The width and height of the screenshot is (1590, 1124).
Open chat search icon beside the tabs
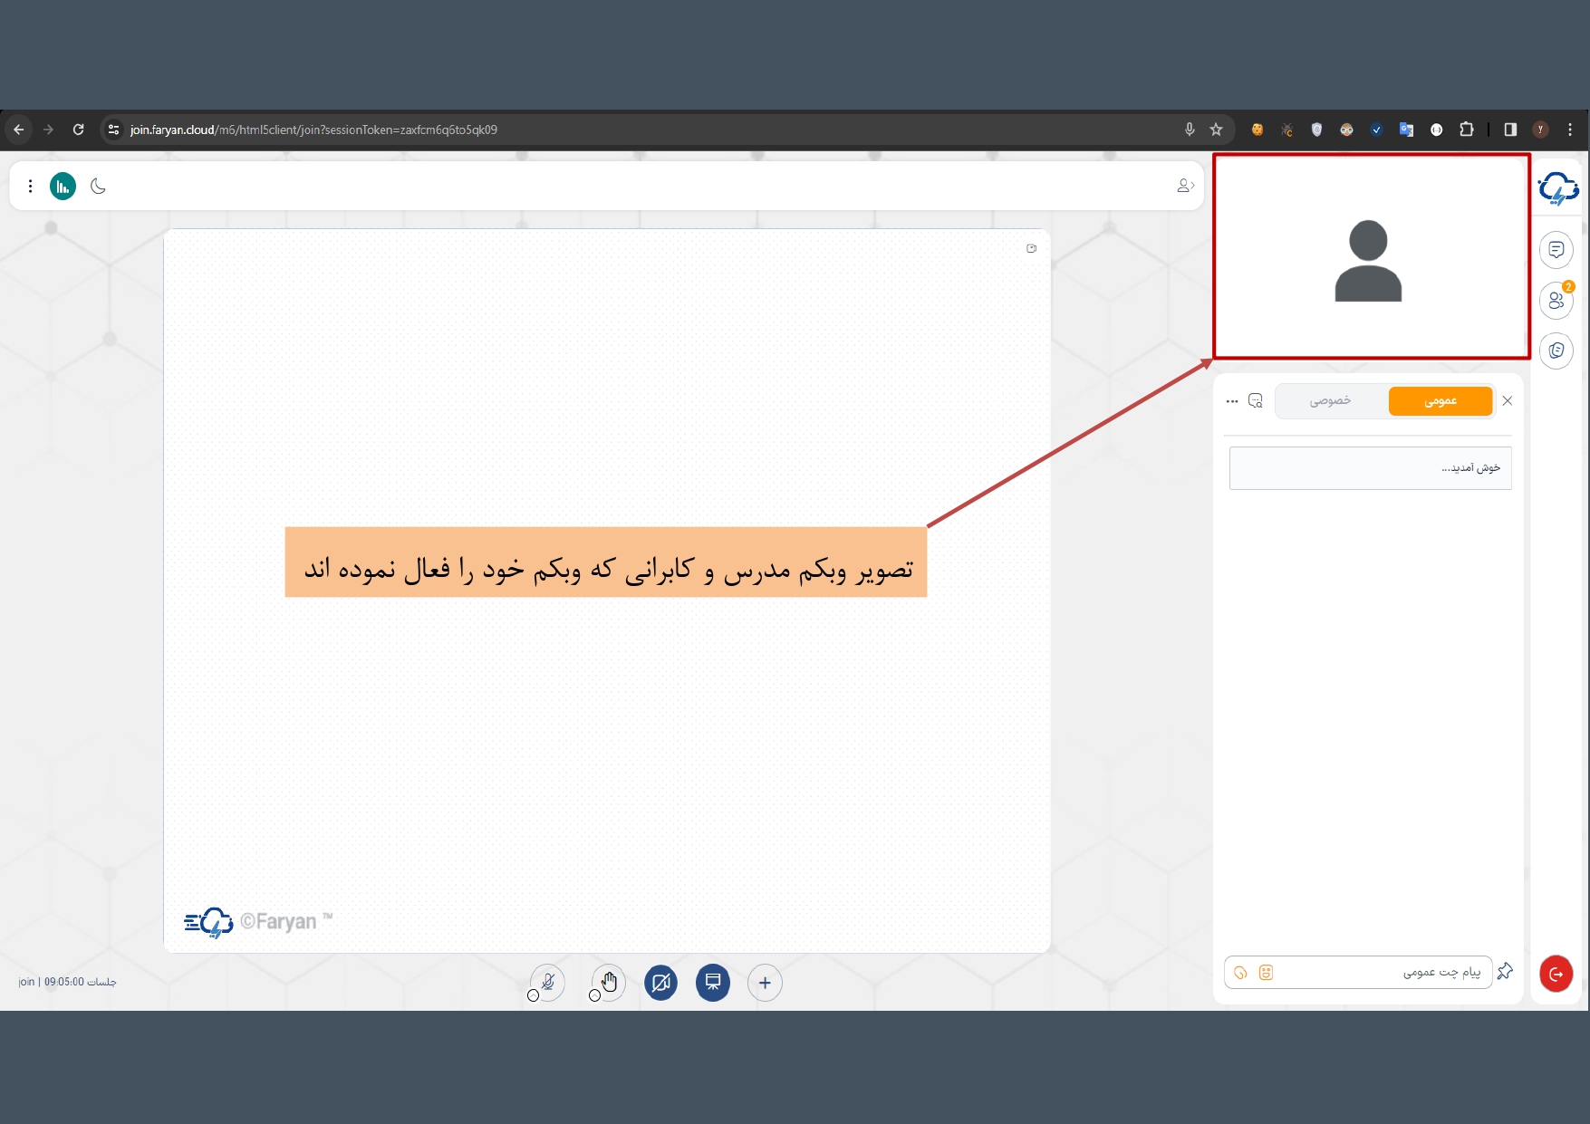(1255, 400)
